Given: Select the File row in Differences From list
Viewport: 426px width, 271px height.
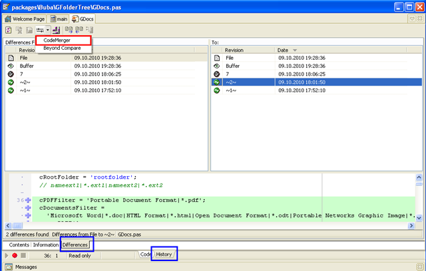Looking at the screenshot, I should (106, 58).
